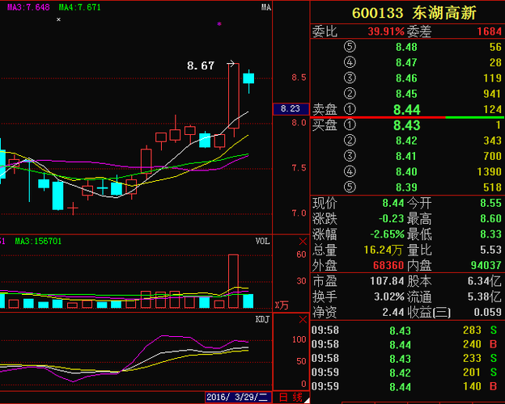This screenshot has height=404, width=505.
Task: Click the 内盘 value 94037
Action: click(x=486, y=265)
